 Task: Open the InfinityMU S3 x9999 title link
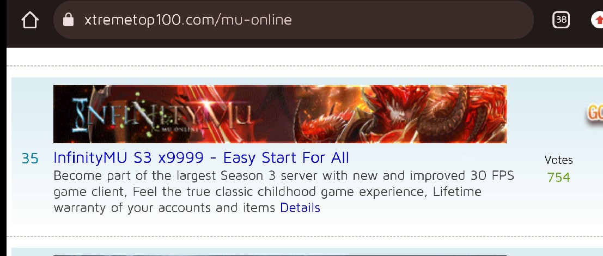pos(201,157)
